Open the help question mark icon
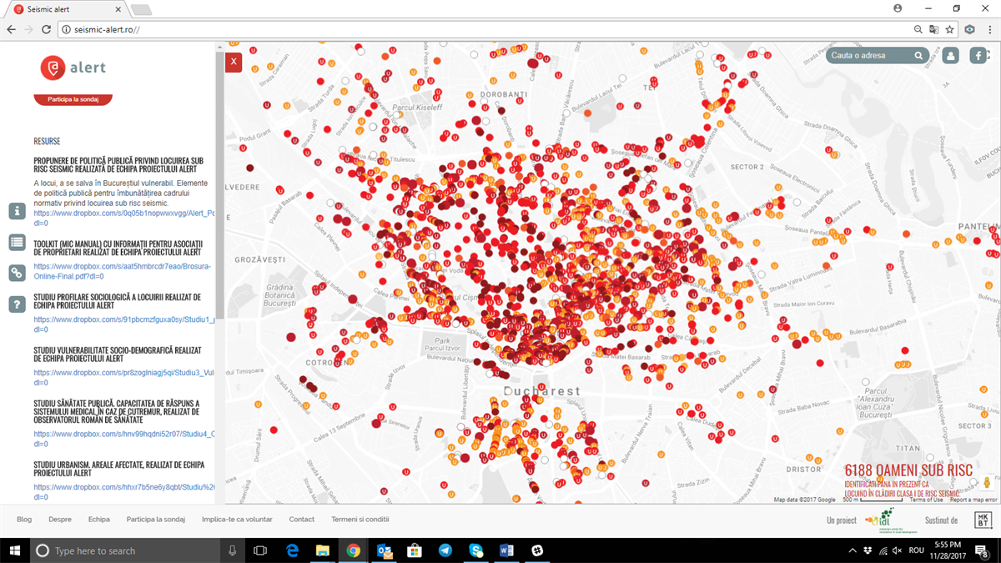1001x563 pixels. [17, 304]
